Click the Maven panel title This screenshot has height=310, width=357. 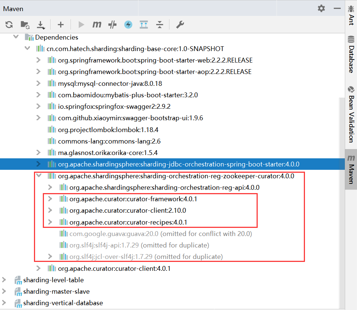(13, 9)
